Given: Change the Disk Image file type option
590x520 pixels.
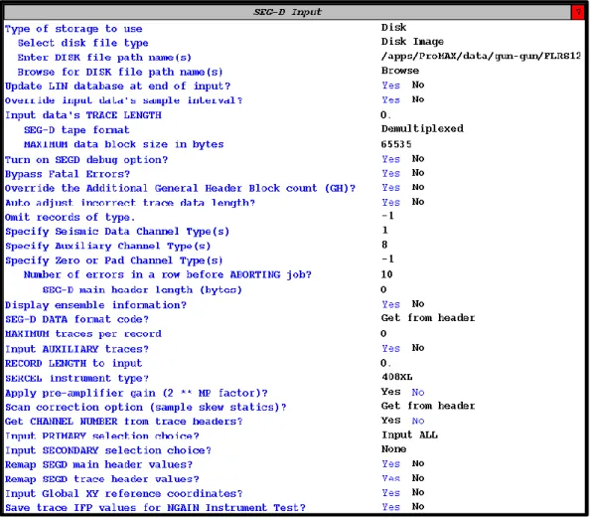Looking at the screenshot, I should (412, 42).
